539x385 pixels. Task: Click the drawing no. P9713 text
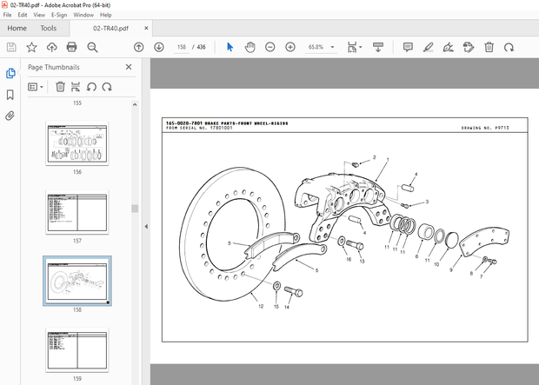coord(485,128)
